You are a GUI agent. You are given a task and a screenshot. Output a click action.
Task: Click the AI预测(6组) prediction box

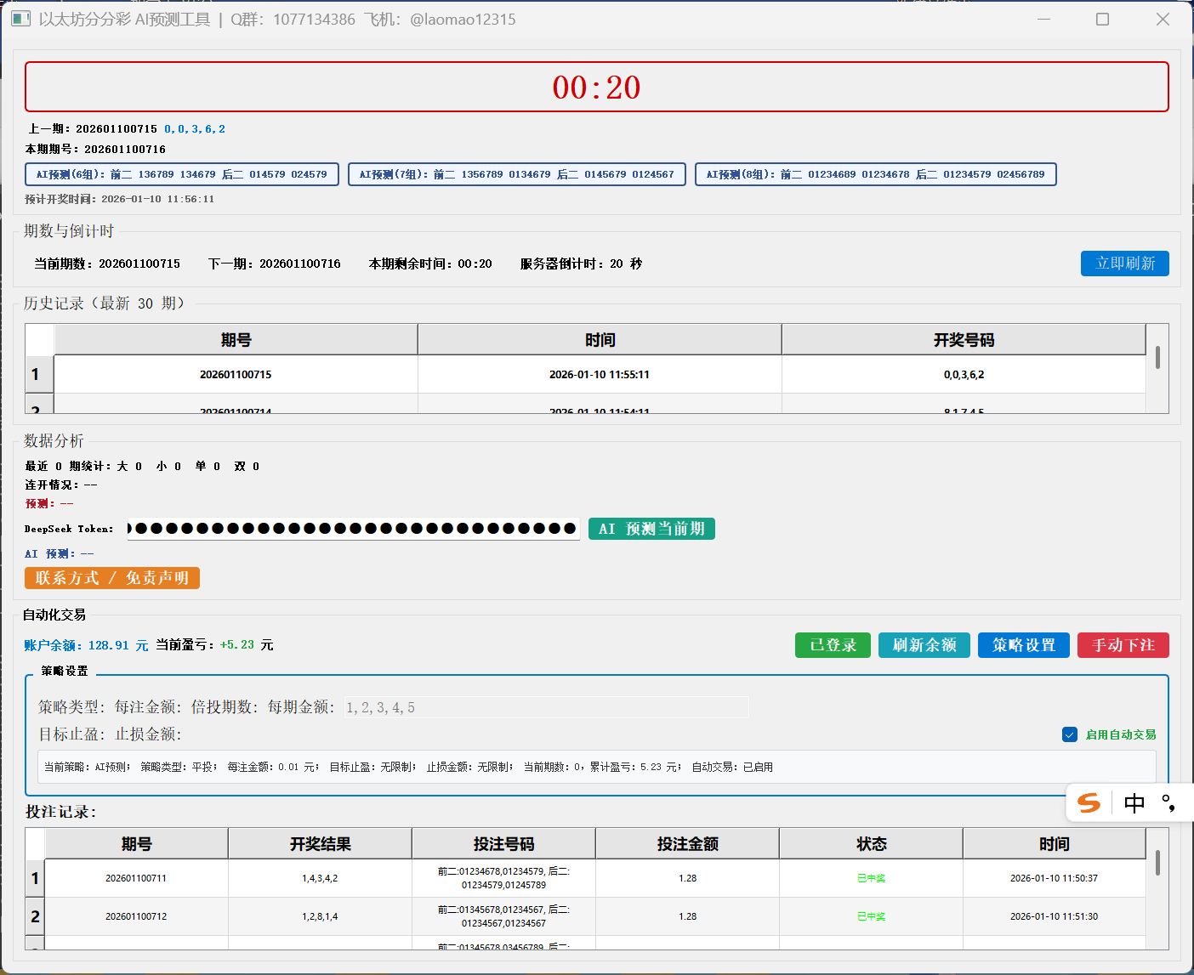[181, 174]
